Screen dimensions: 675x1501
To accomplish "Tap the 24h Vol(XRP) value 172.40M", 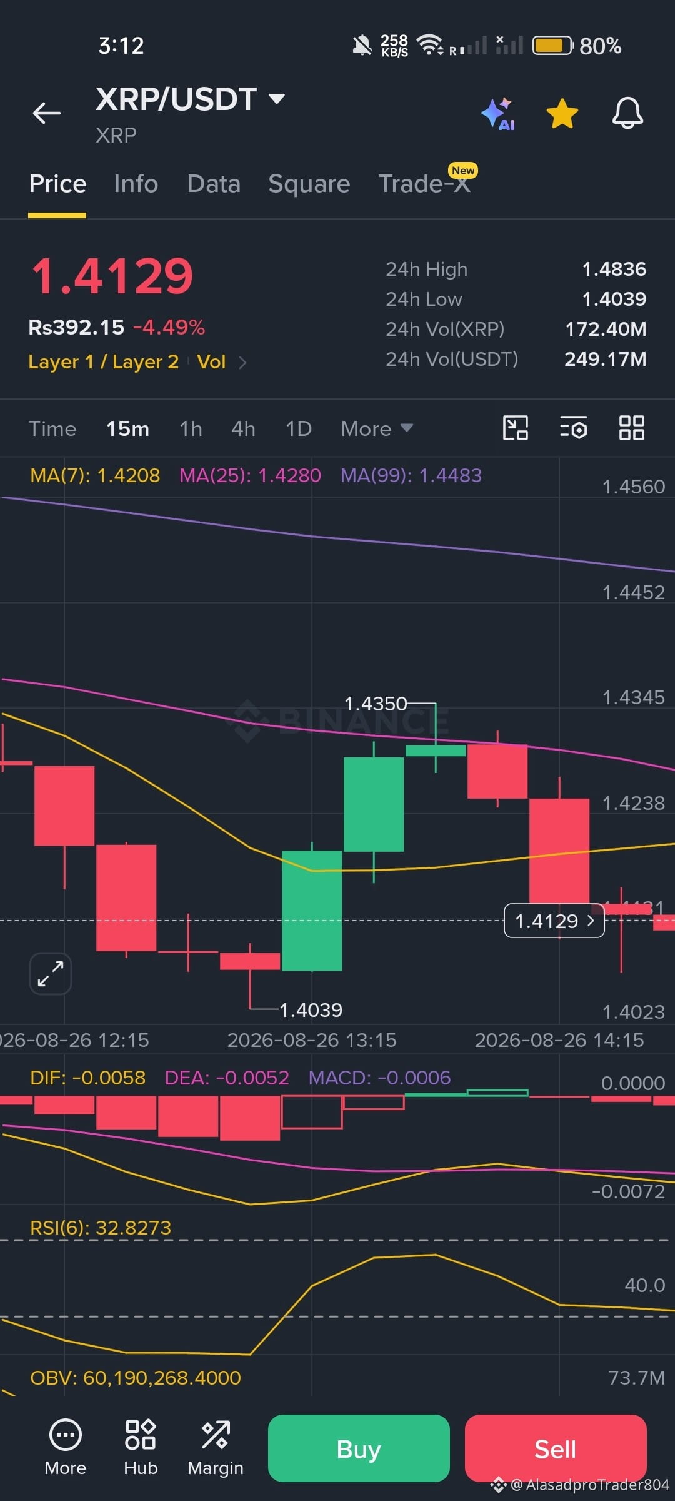I will pos(606,329).
